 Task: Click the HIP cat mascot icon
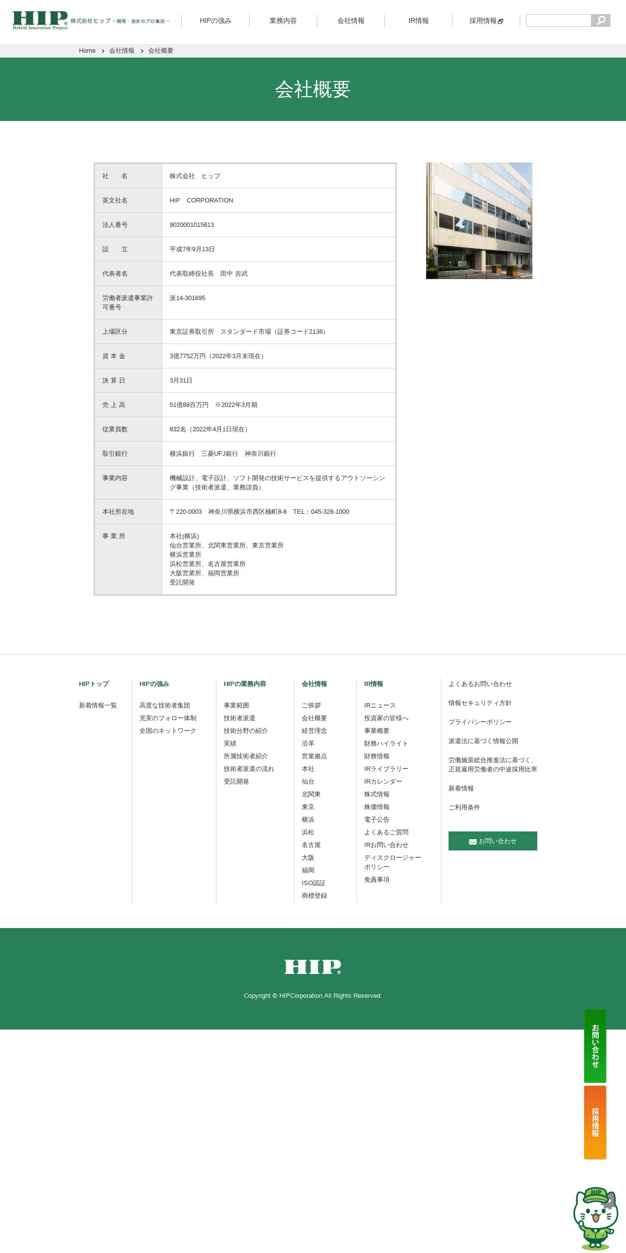click(596, 1218)
